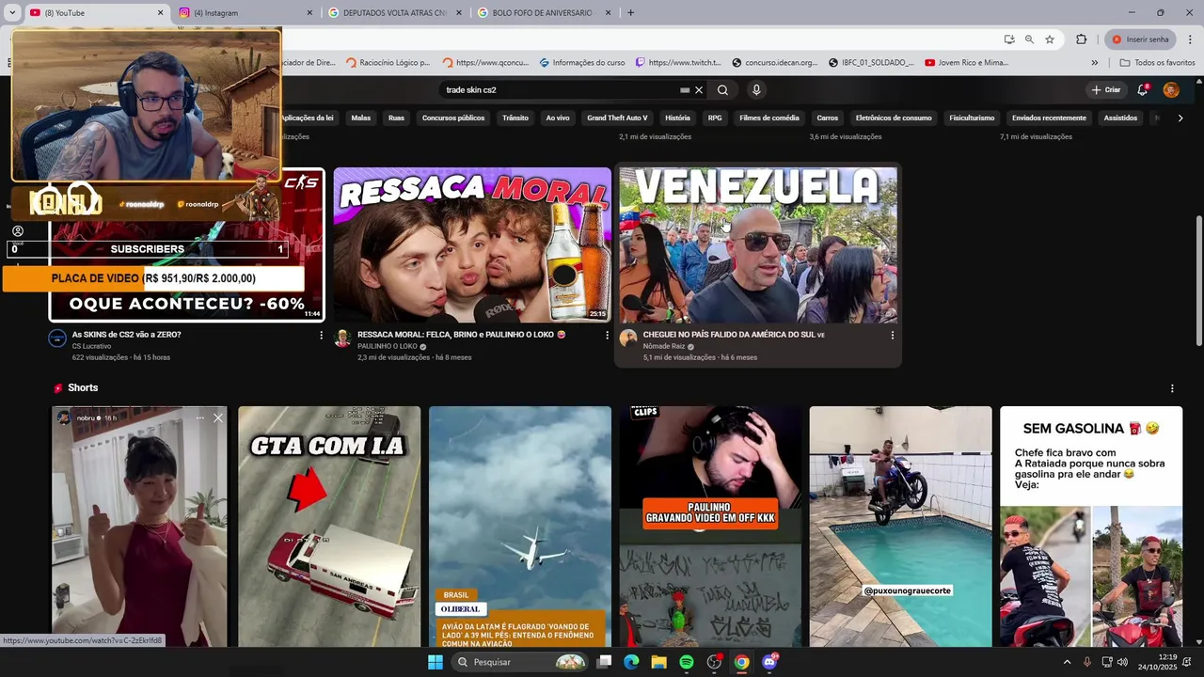Viewport: 1204px width, 677px height.
Task: Show hidden system tray icons chevron
Action: coord(1067,662)
